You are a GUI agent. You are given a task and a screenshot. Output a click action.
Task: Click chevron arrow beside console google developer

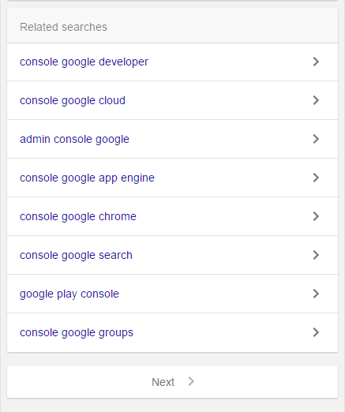316,62
